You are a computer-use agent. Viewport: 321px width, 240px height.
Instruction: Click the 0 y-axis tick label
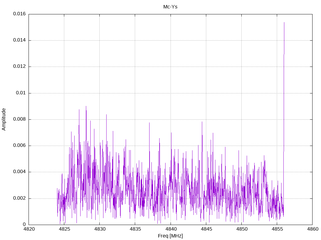point(24,225)
